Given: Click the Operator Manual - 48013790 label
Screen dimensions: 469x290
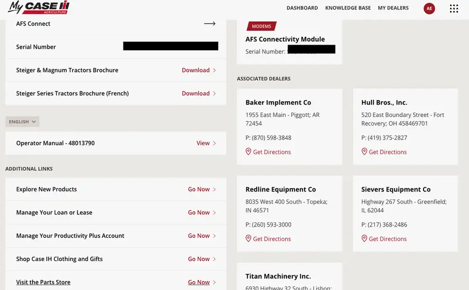Looking at the screenshot, I should pyautogui.click(x=55, y=143).
